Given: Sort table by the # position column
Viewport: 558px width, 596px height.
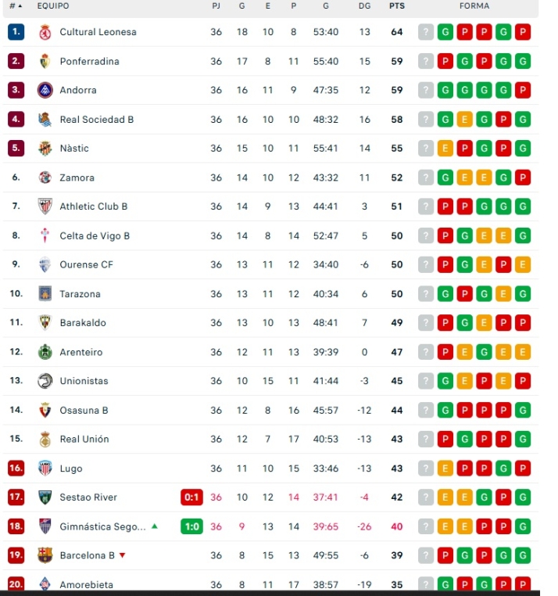Looking at the screenshot, I should point(16,6).
